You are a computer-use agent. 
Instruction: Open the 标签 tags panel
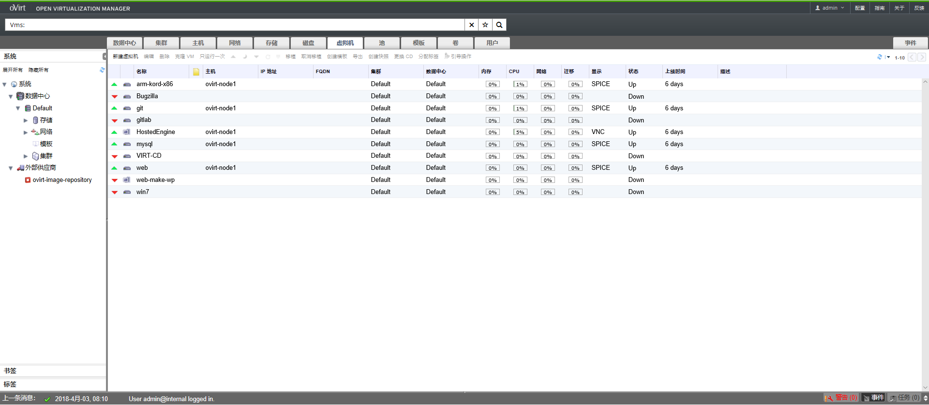(x=53, y=384)
